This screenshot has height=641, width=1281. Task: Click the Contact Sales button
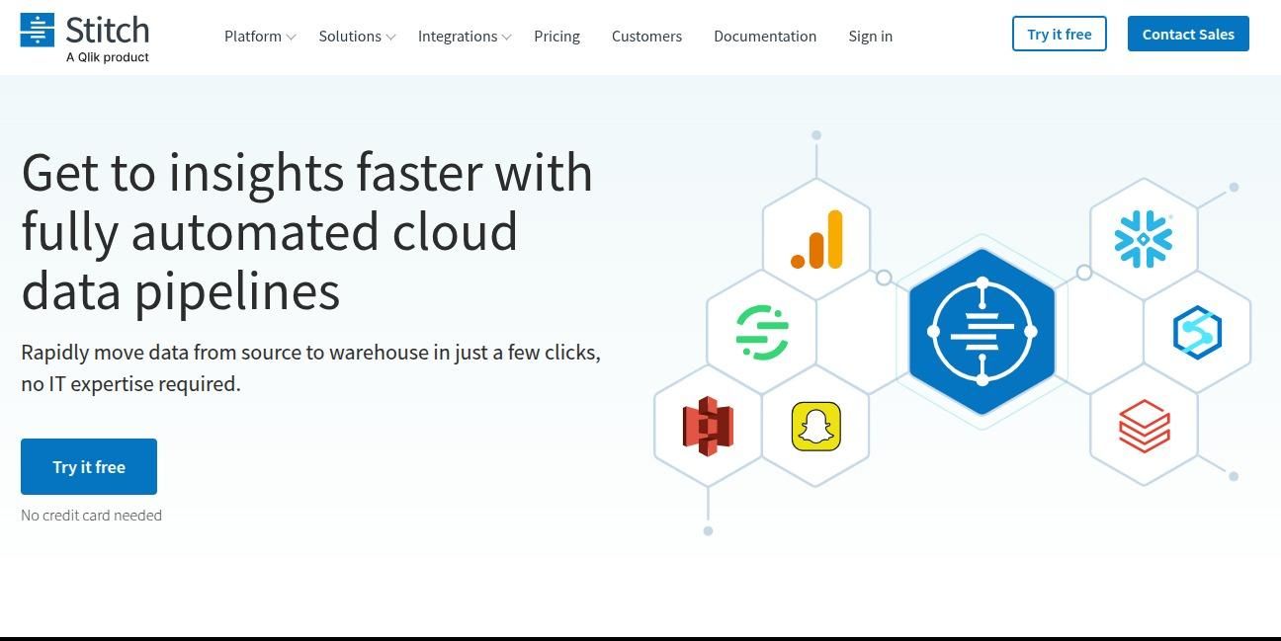(1188, 34)
